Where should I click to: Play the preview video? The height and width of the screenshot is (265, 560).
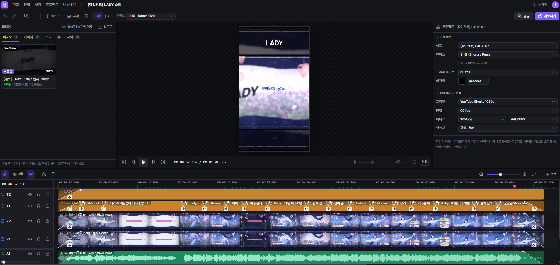click(x=143, y=162)
